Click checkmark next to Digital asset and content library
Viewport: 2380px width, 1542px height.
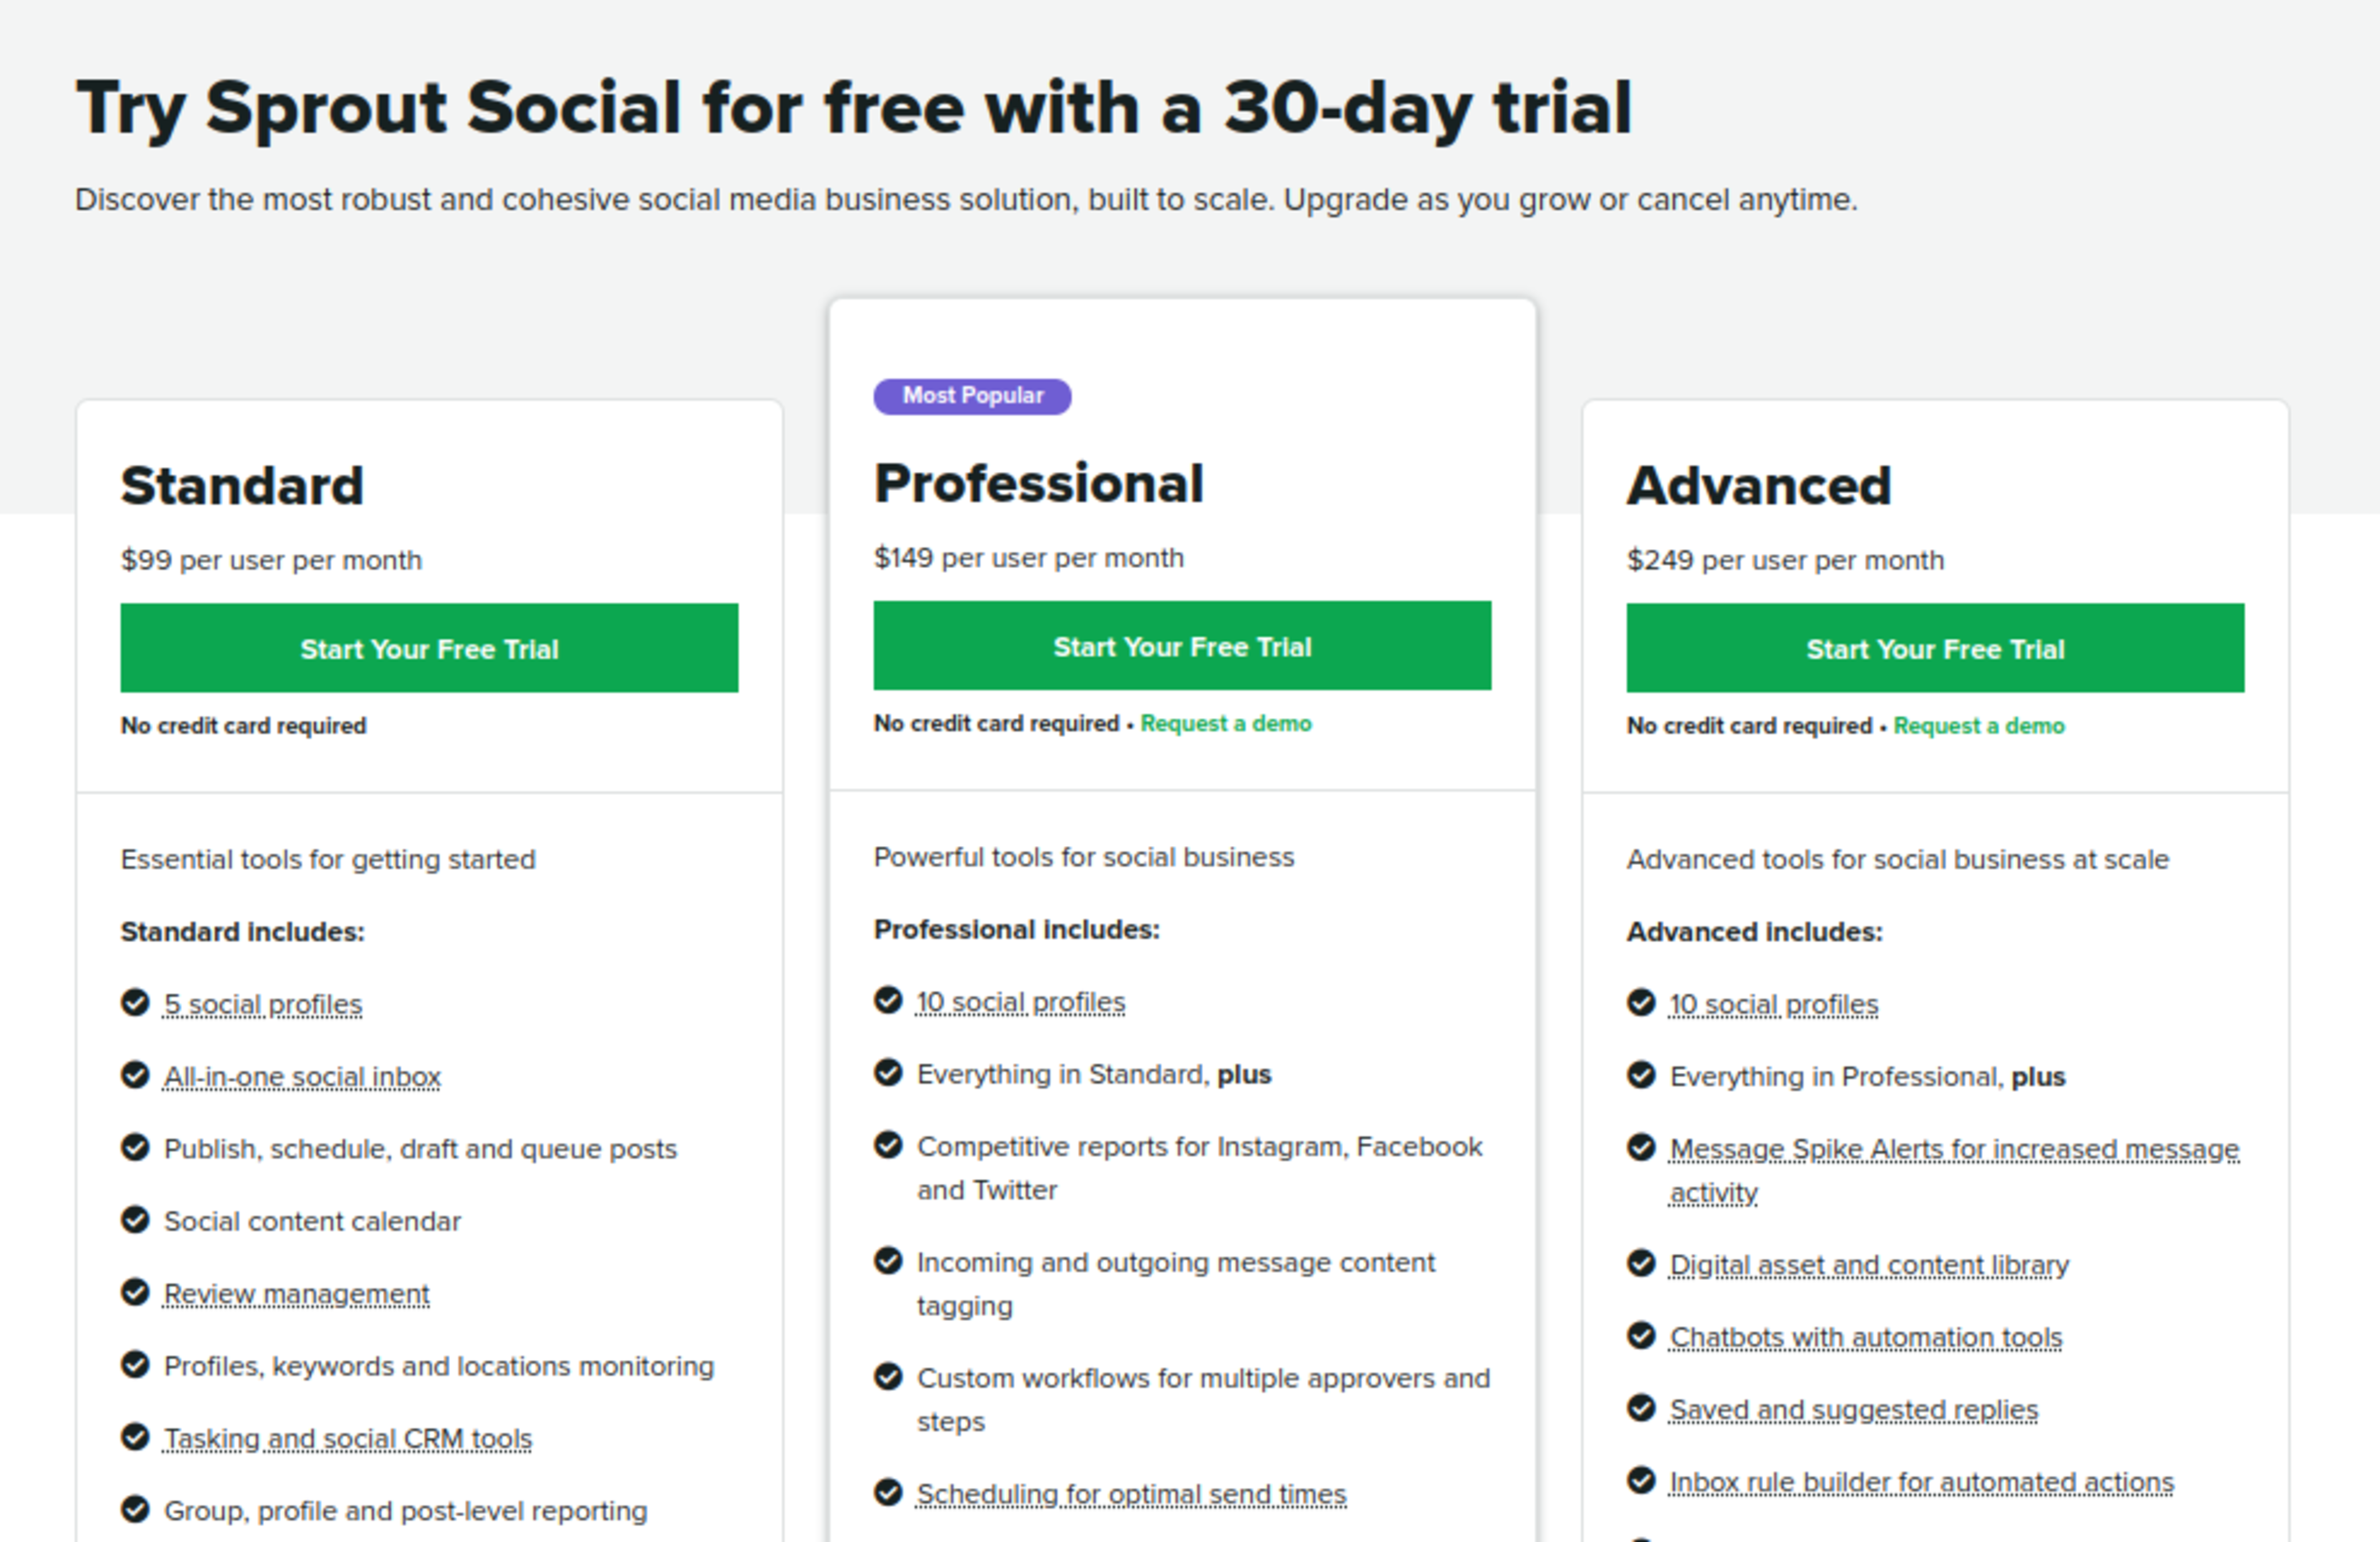pyautogui.click(x=1641, y=1263)
